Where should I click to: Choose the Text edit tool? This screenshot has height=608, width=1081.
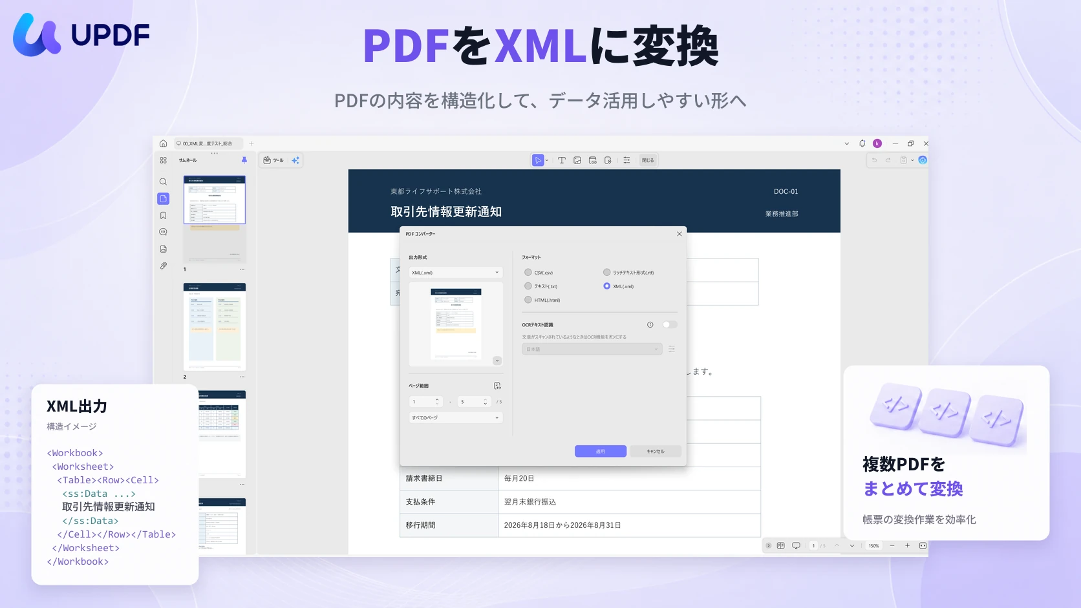point(561,160)
